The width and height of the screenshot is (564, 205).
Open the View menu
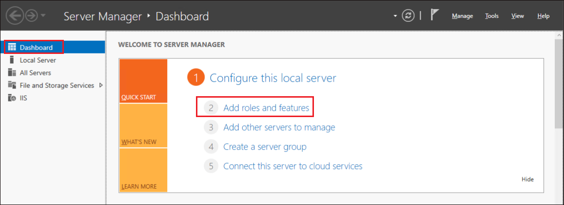[518, 16]
